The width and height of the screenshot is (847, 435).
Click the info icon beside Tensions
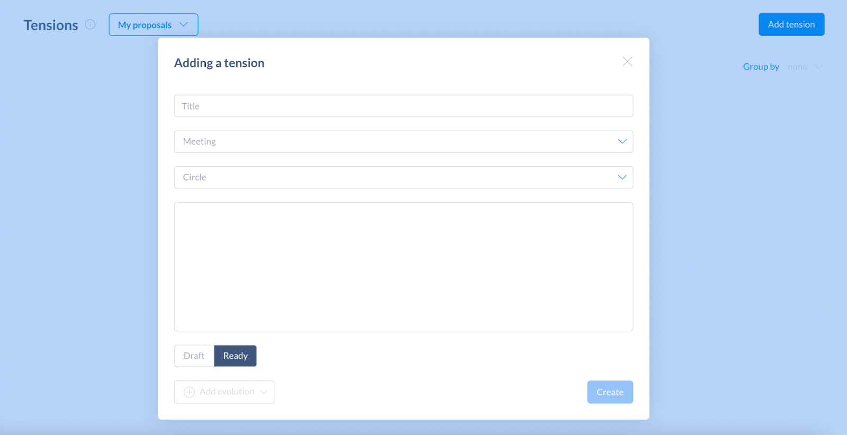tap(91, 24)
